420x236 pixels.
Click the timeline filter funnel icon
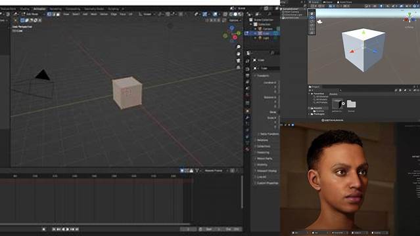pyautogui.click(x=197, y=170)
